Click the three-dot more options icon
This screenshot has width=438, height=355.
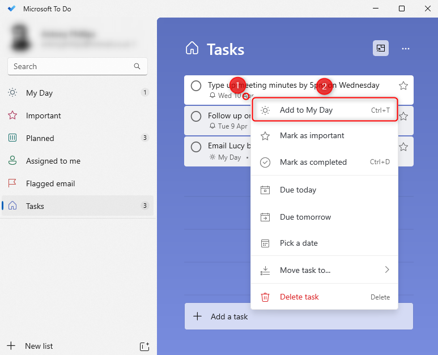point(405,49)
